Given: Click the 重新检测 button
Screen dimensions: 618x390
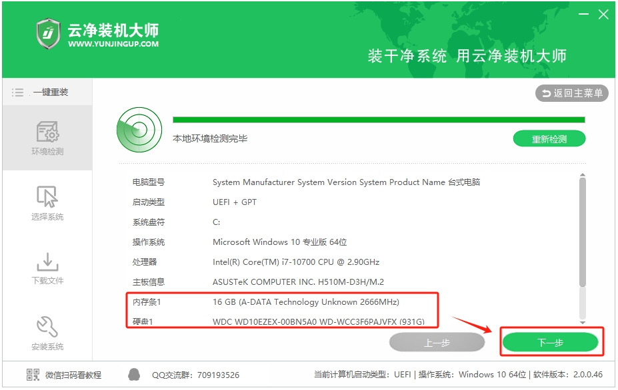Looking at the screenshot, I should point(549,139).
